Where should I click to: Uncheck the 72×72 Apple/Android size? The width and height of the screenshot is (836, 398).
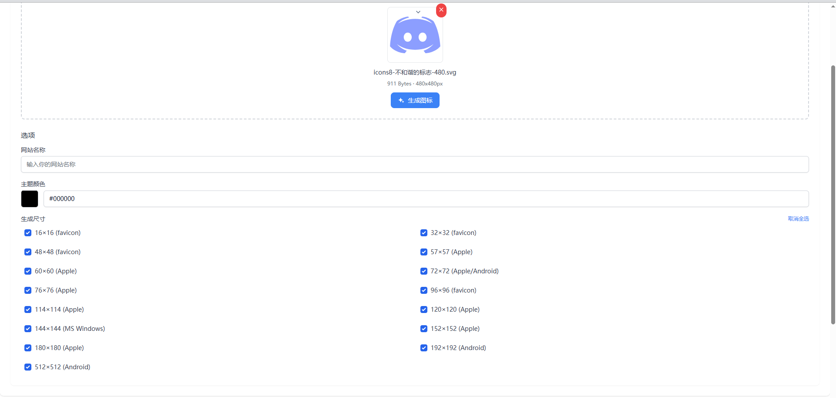click(423, 271)
